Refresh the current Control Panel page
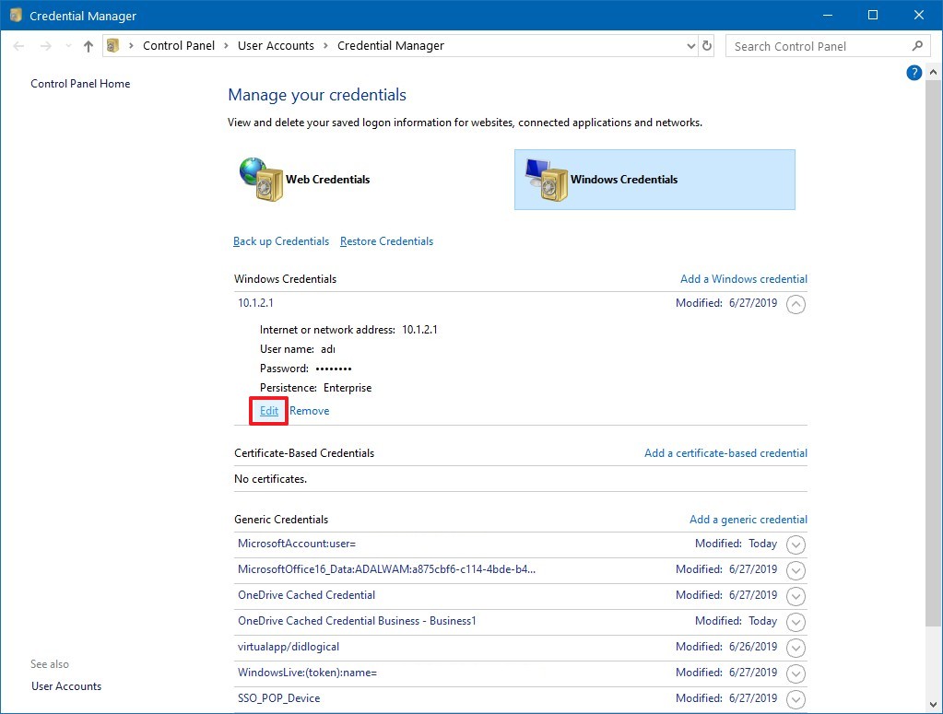Viewport: 943px width, 714px height. click(706, 45)
